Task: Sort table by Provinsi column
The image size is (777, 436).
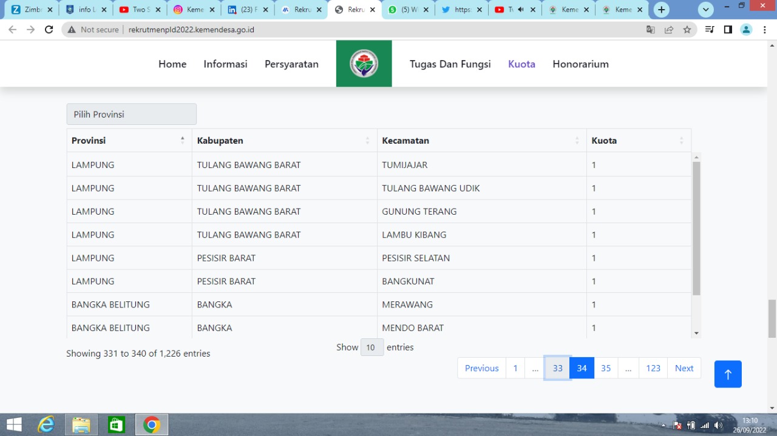Action: (129, 141)
